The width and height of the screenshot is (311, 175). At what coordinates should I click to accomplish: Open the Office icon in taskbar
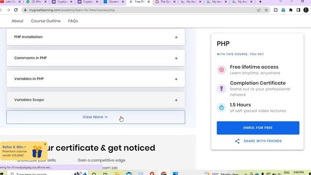(152, 174)
